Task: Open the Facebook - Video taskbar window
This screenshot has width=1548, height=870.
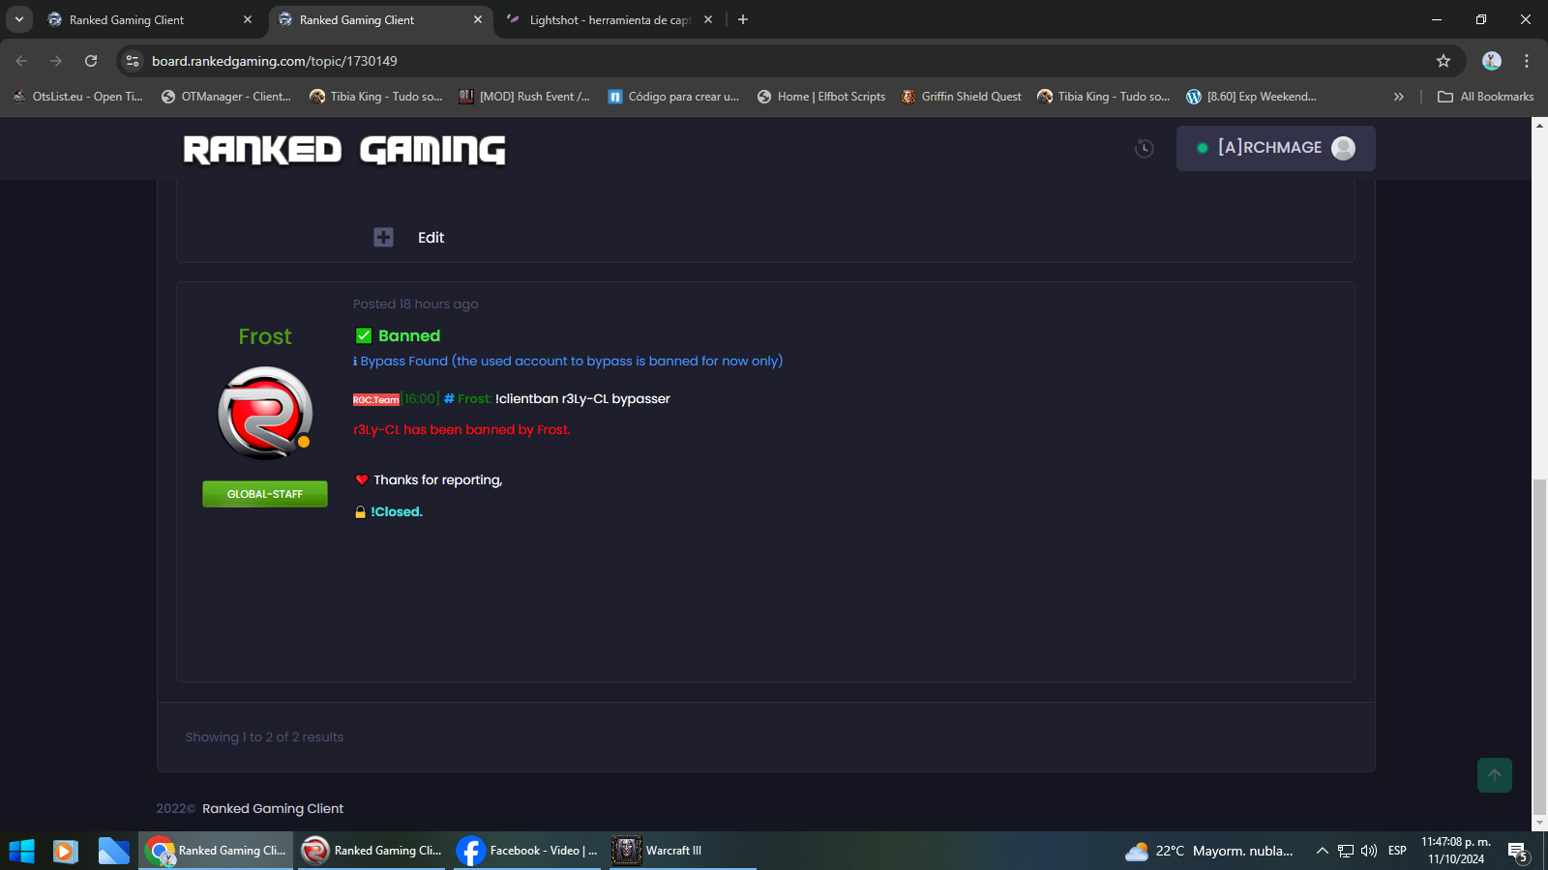Action: (x=527, y=851)
